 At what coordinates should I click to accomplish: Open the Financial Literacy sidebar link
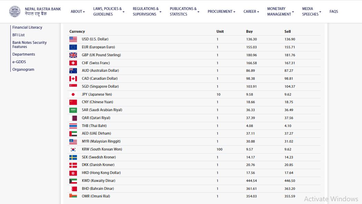click(x=27, y=27)
